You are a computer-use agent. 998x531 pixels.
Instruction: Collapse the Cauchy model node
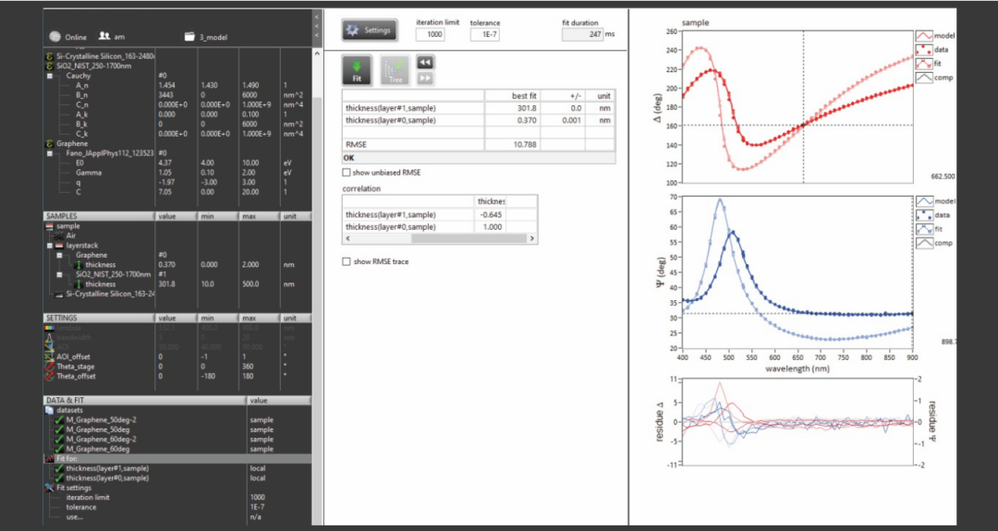pos(50,76)
